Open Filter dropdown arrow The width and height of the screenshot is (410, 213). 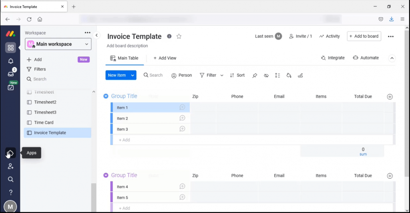coord(222,75)
